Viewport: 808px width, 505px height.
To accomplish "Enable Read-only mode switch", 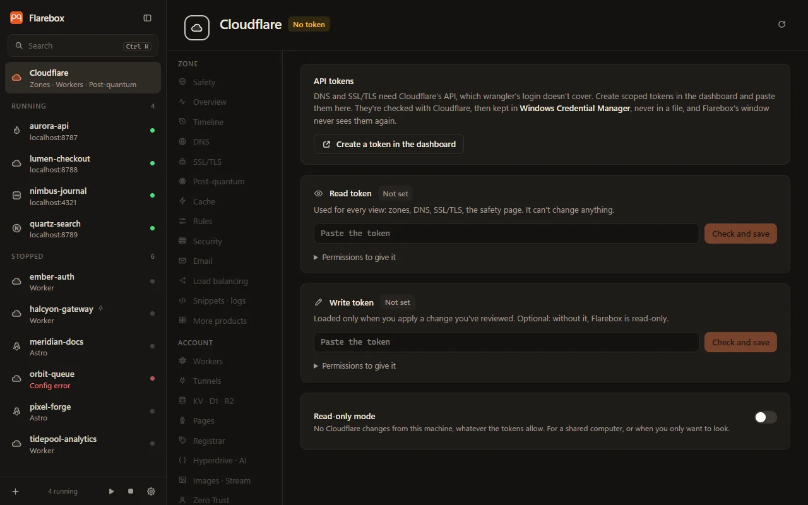I will click(766, 417).
